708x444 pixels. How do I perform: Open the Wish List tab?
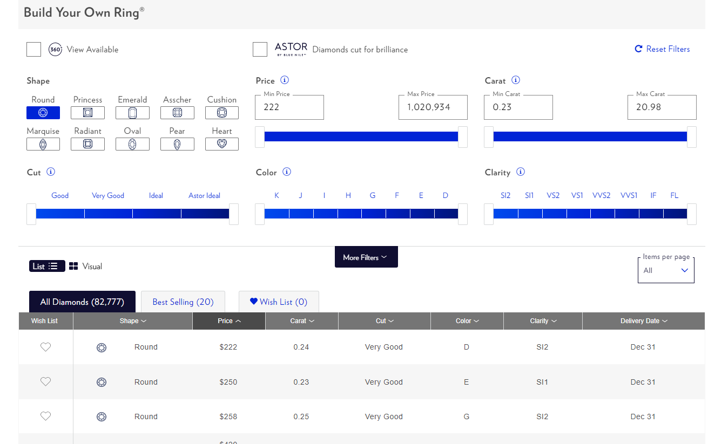[x=279, y=302]
